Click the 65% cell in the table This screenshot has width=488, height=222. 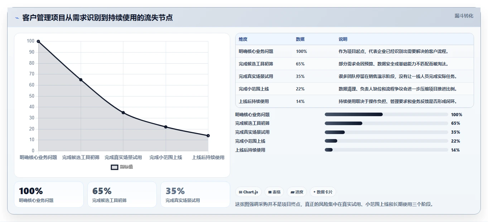tap(300, 64)
